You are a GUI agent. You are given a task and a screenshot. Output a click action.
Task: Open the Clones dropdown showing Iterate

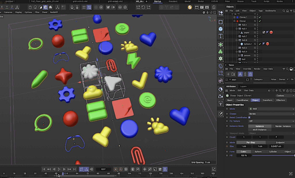pos(271,114)
